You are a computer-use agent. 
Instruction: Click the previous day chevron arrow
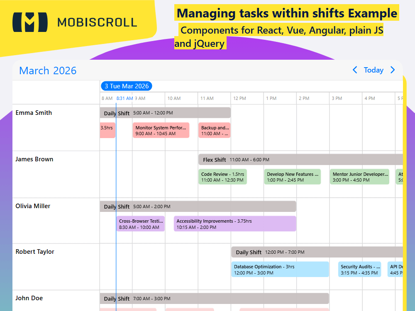[x=355, y=70]
